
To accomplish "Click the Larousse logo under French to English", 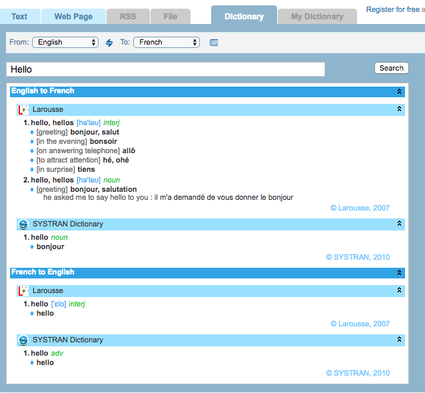I will [x=23, y=291].
